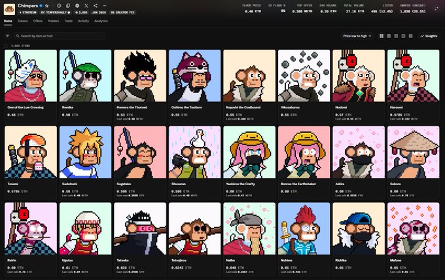
Task: Open Oshirou the Taciturn cat-helmet image
Action: (x=195, y=76)
